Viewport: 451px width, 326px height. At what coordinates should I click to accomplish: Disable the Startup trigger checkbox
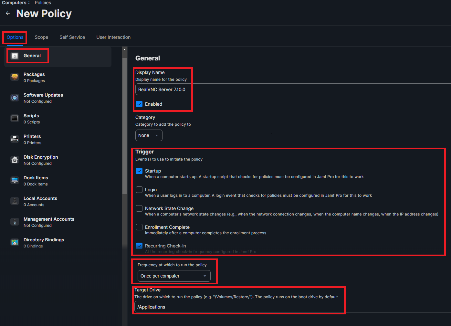(x=139, y=171)
